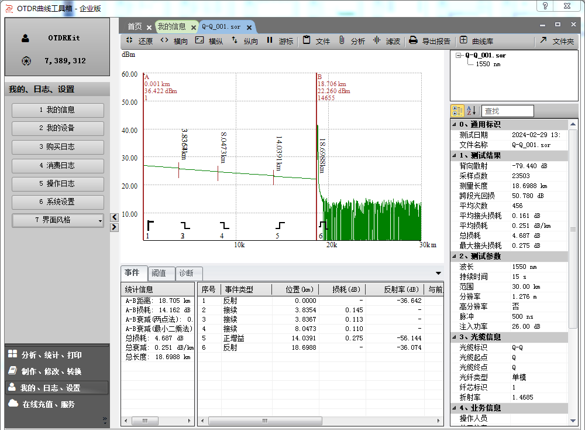The image size is (585, 430).
Task: Click the 6 系统设置 button
Action: pyautogui.click(x=57, y=202)
